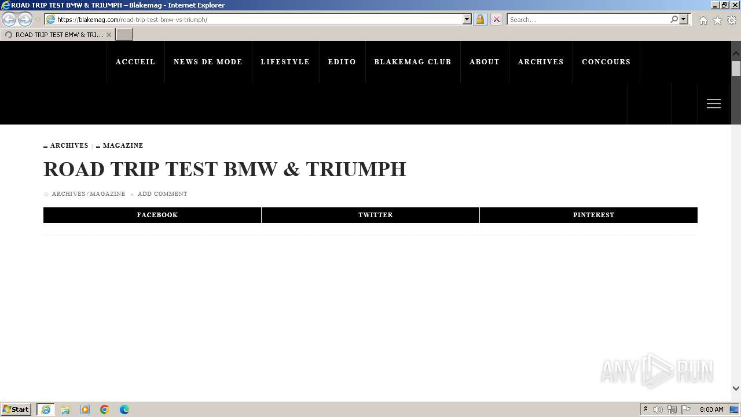Open the recent pages dropdown arrow
The width and height of the screenshot is (741, 417).
point(38,20)
